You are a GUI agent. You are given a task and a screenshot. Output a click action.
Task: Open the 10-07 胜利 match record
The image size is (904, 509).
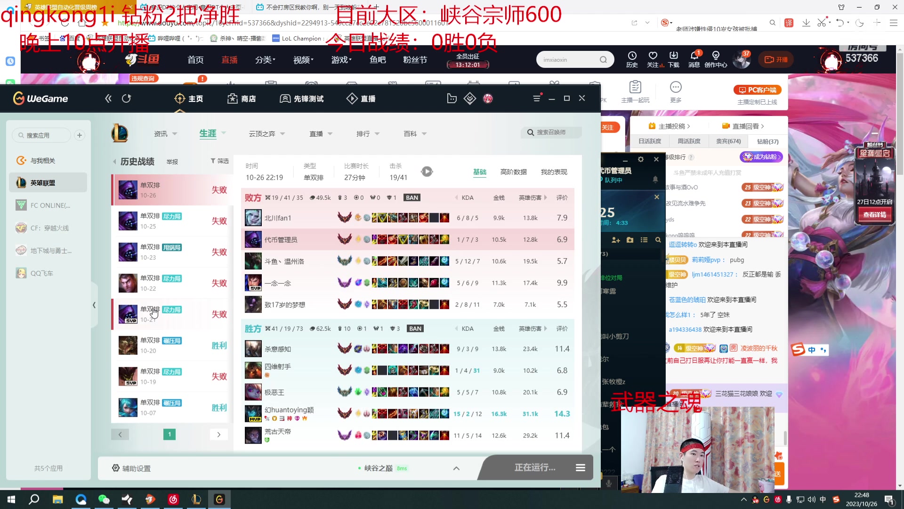(172, 408)
